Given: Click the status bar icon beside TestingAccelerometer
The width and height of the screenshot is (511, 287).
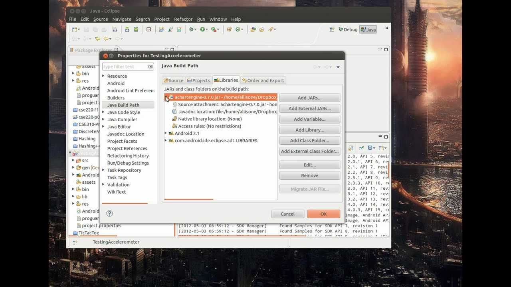Looking at the screenshot, I should (75, 242).
